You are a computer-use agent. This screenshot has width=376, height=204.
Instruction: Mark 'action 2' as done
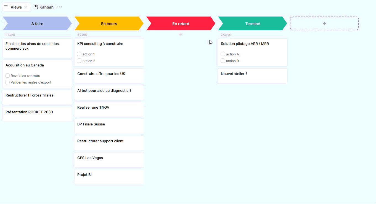pos(79,61)
